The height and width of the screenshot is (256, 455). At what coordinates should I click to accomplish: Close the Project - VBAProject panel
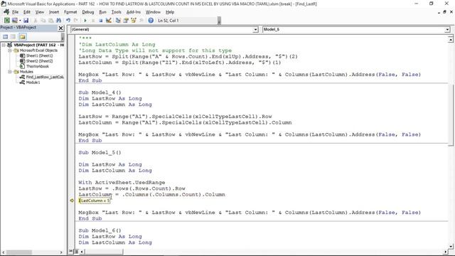(60, 28)
